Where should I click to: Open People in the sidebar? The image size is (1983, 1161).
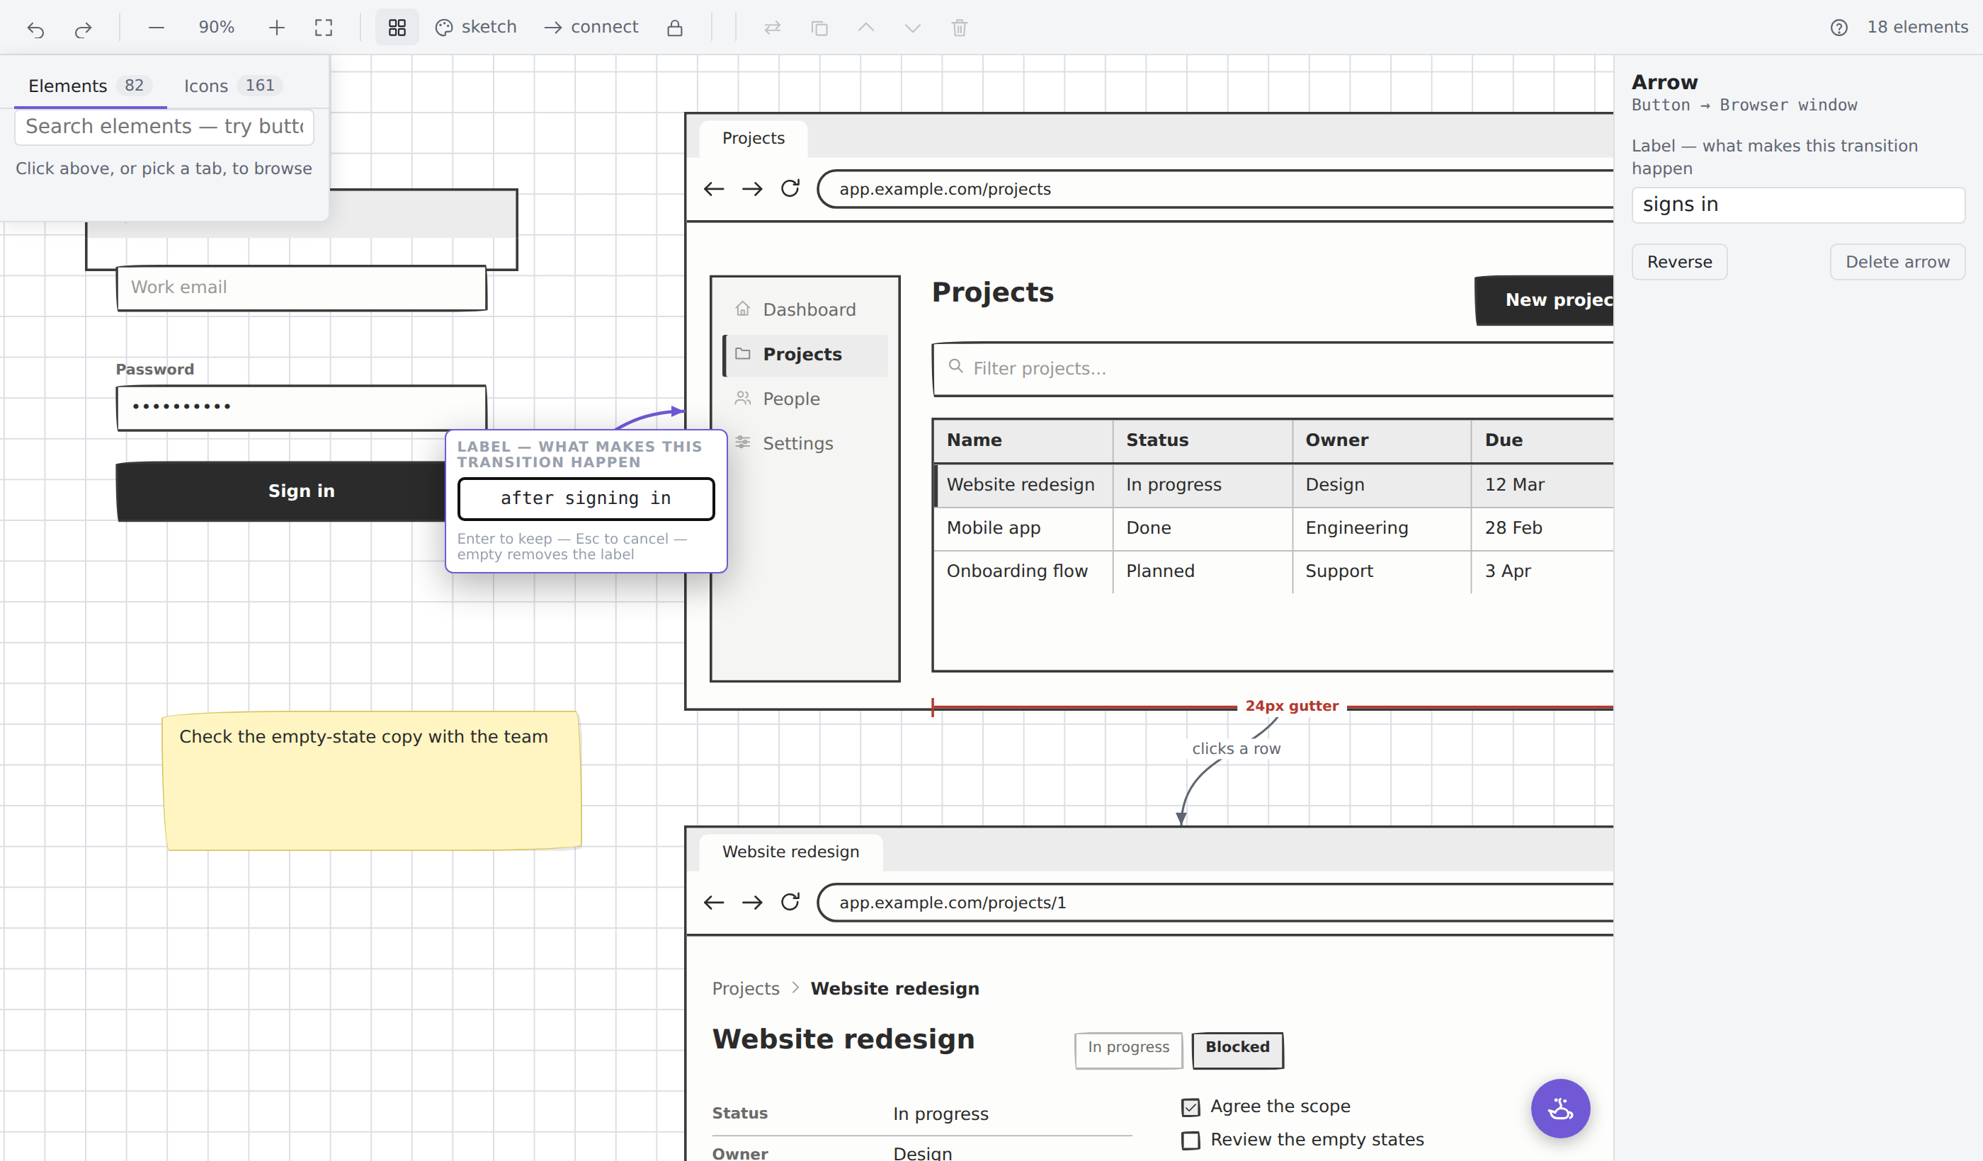(805, 399)
